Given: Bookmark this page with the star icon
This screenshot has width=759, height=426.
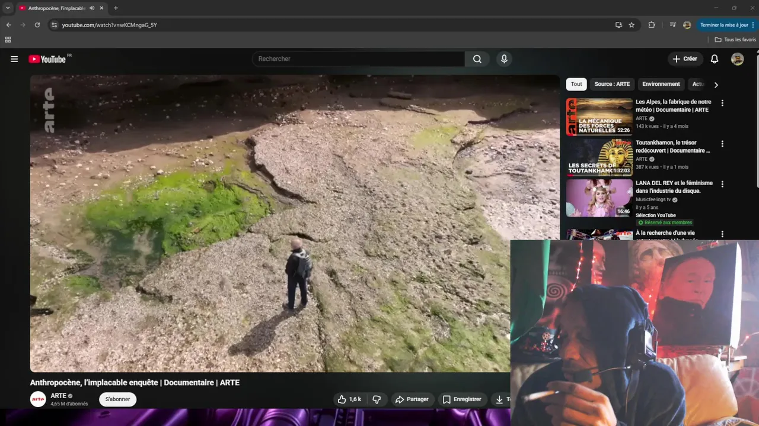Looking at the screenshot, I should point(632,25).
